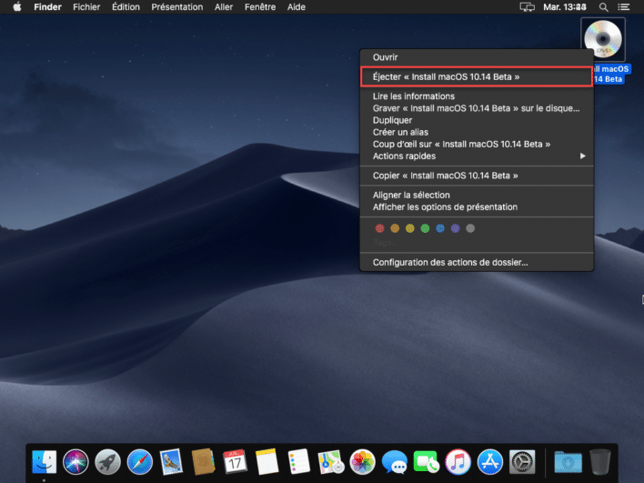
Task: Apply the yellow tag color
Action: (410, 228)
